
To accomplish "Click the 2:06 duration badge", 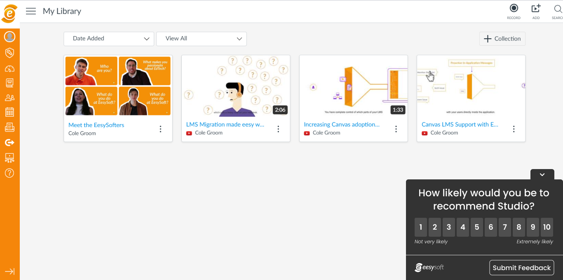I will tap(280, 110).
